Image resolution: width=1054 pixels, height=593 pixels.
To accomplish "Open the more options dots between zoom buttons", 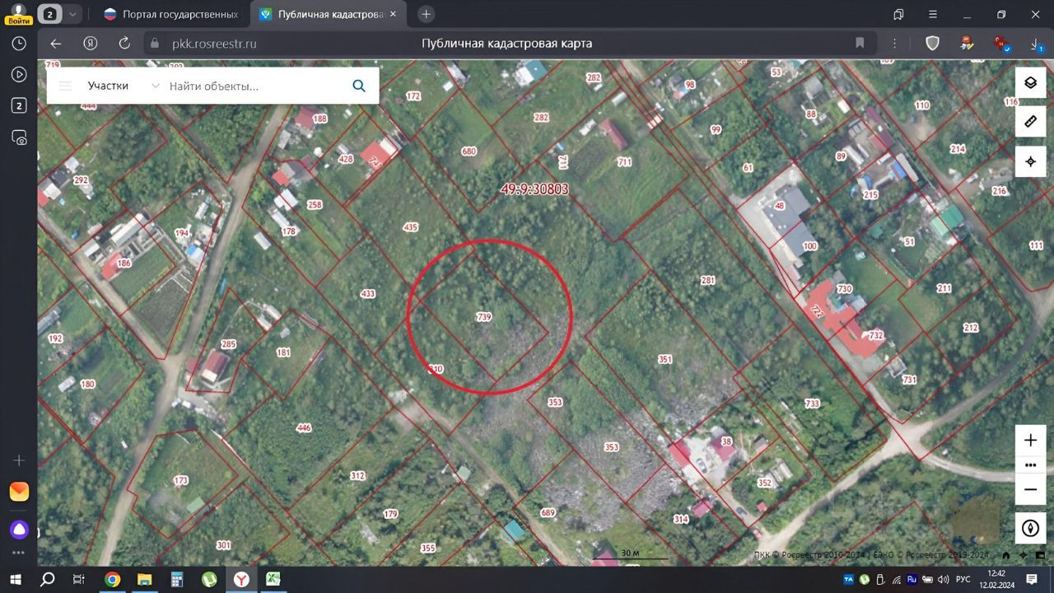I will pos(1030,465).
